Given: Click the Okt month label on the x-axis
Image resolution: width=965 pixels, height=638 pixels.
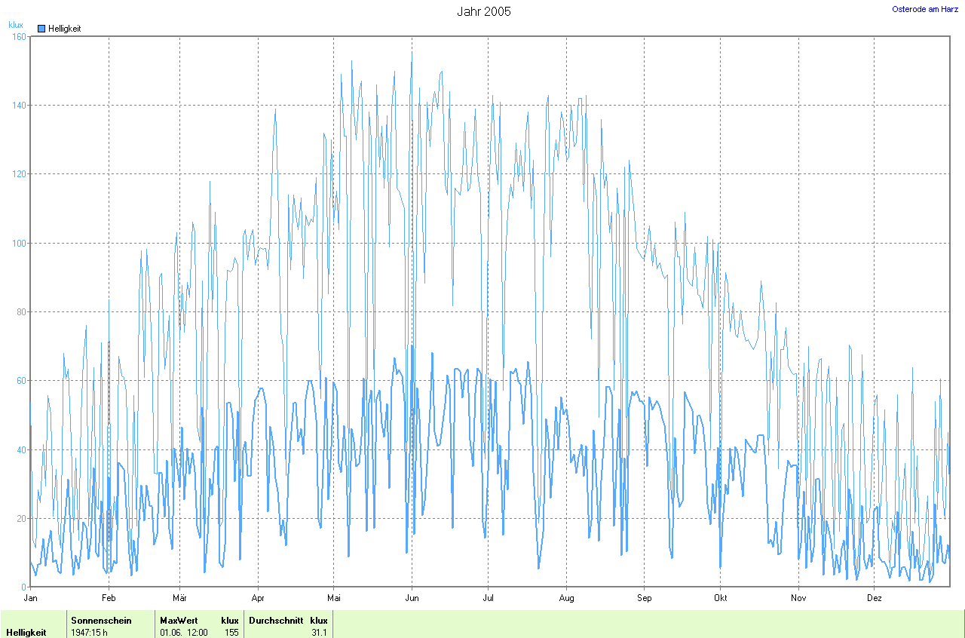Looking at the screenshot, I should tap(720, 598).
